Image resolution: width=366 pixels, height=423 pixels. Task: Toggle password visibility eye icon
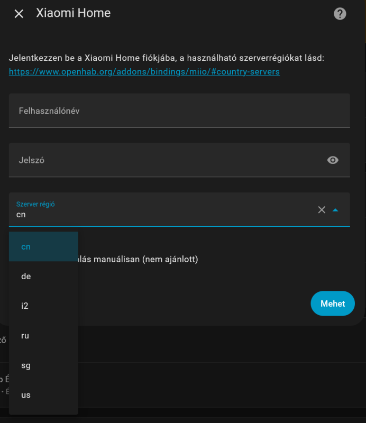click(x=333, y=160)
